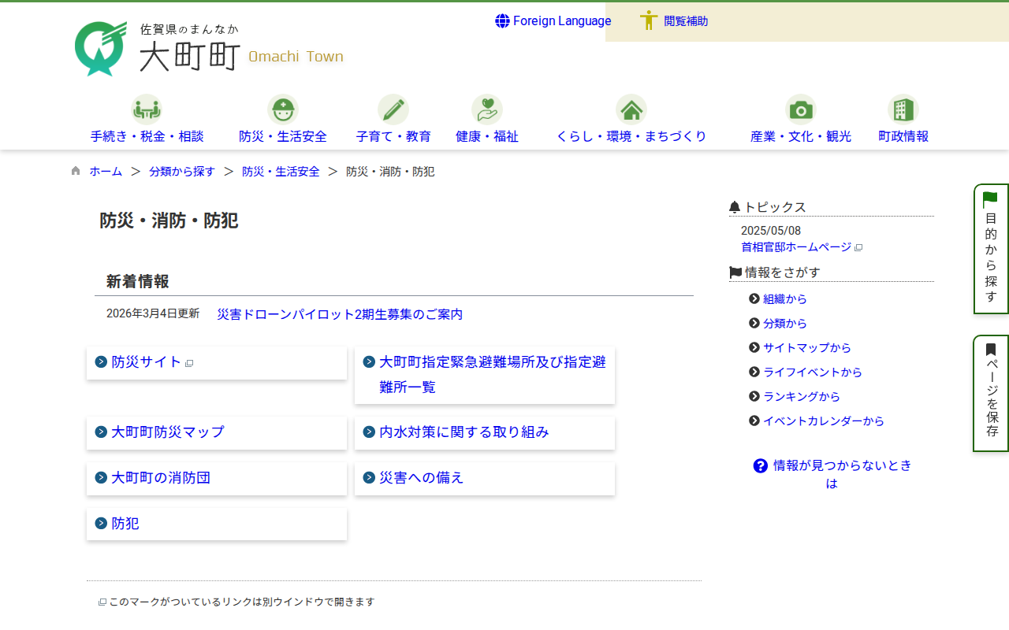
Task: Expand the 目的から探す side tab
Action: pos(991,249)
